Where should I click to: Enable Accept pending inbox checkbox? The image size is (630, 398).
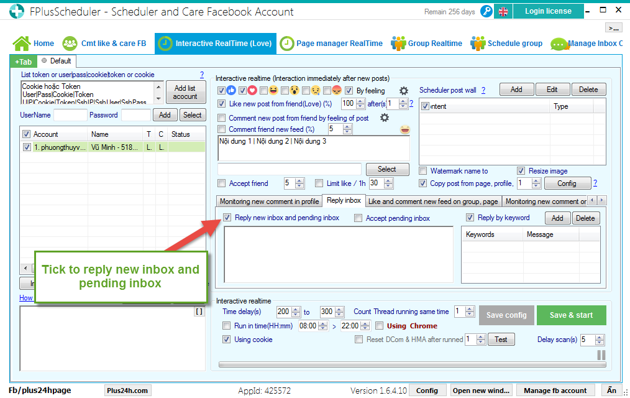point(358,218)
